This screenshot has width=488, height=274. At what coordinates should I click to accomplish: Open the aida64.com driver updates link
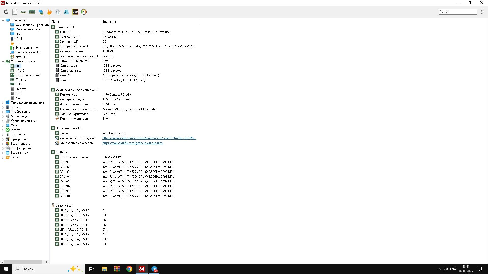[133, 143]
